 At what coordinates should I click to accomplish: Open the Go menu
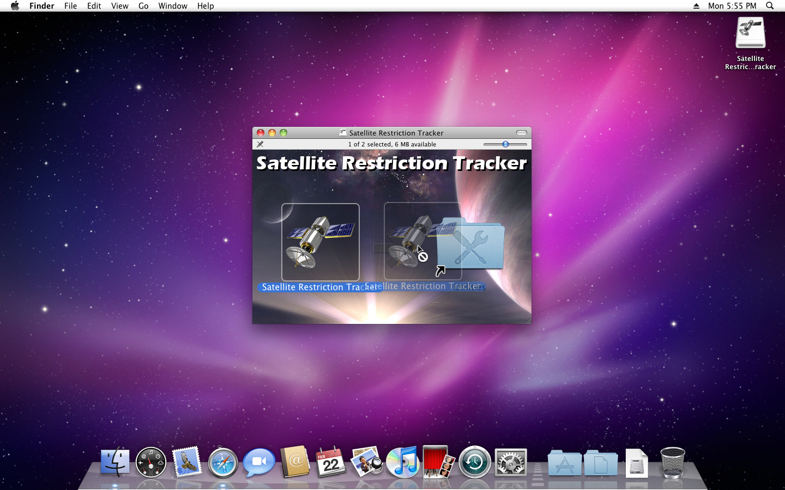143,6
